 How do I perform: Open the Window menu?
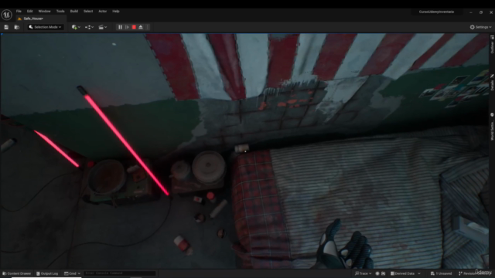click(45, 12)
